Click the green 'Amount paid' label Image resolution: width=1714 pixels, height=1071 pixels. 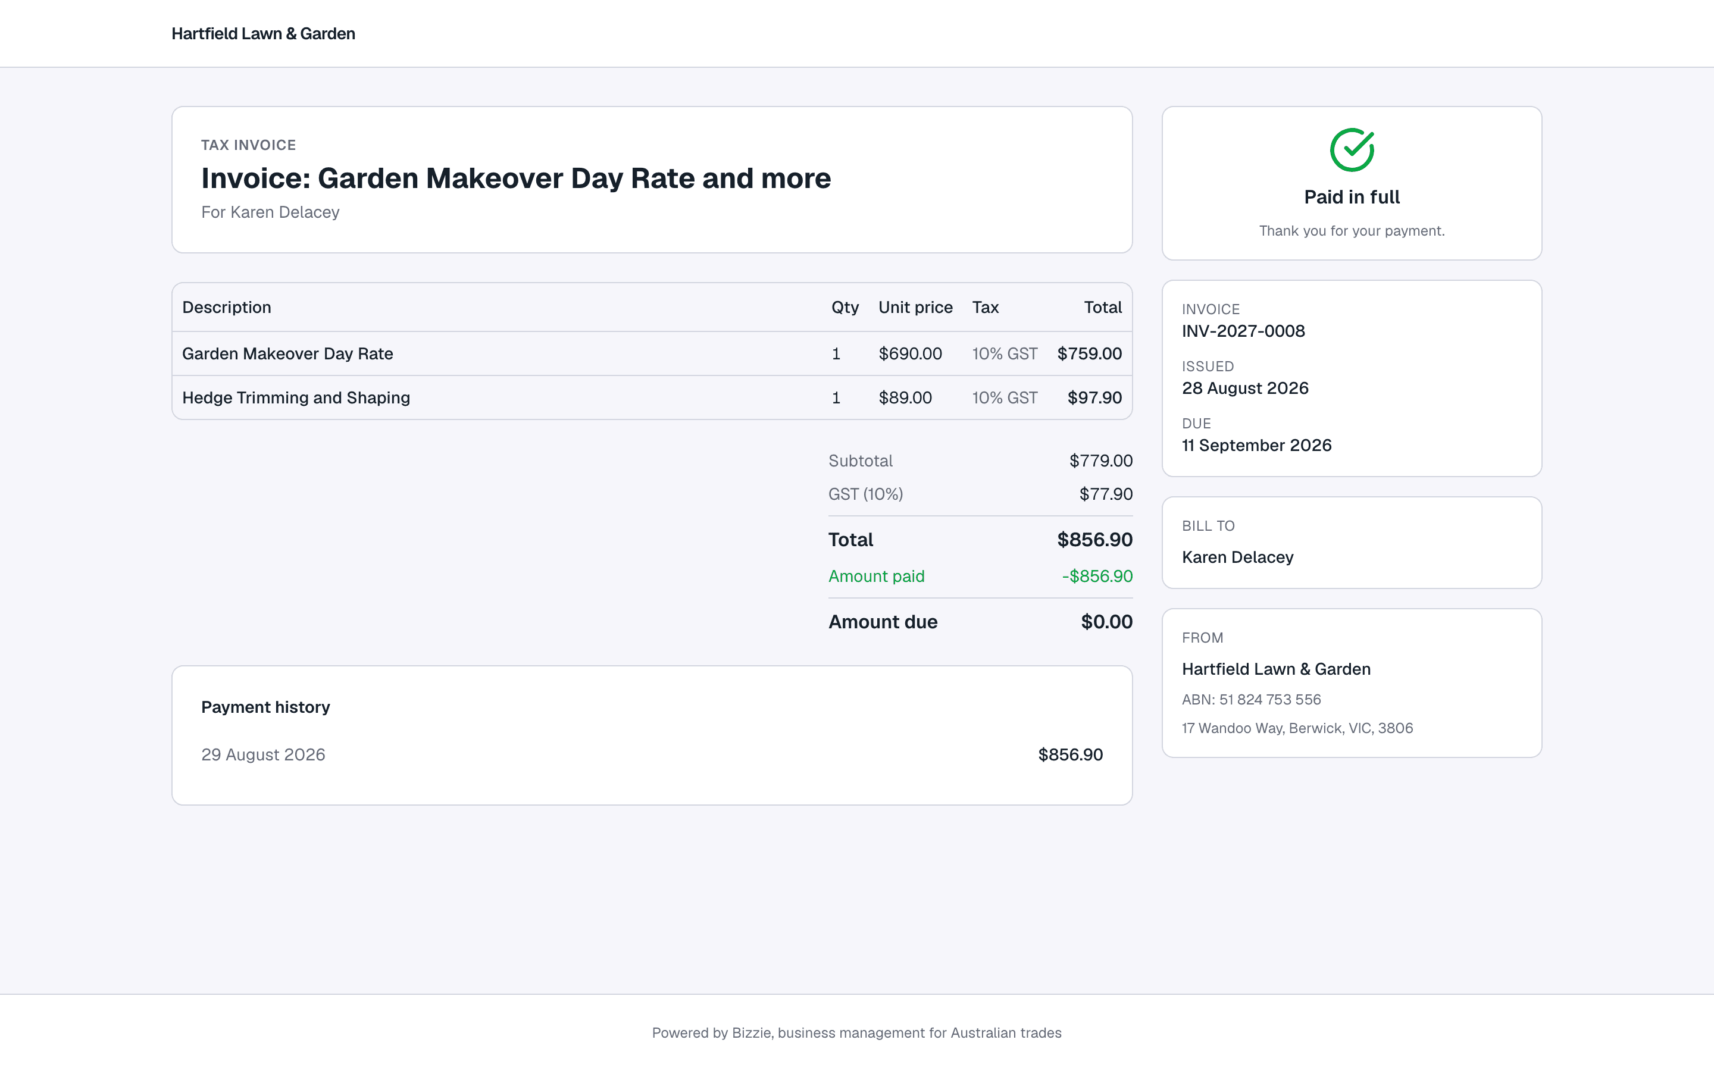[x=876, y=576]
